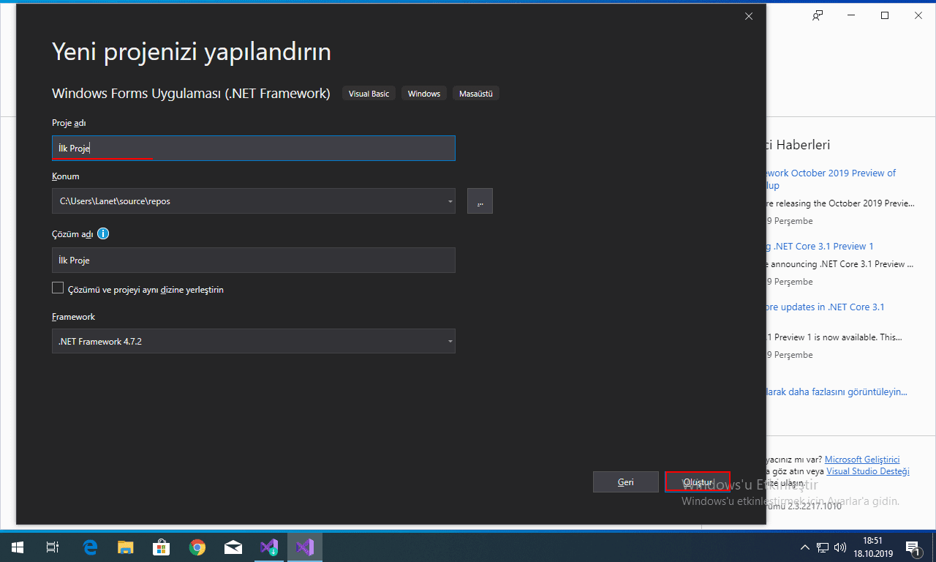Click the Masaüstü tag
The height and width of the screenshot is (562, 936).
click(x=476, y=94)
